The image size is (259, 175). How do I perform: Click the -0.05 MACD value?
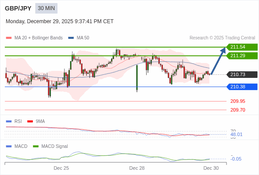tap(236, 159)
